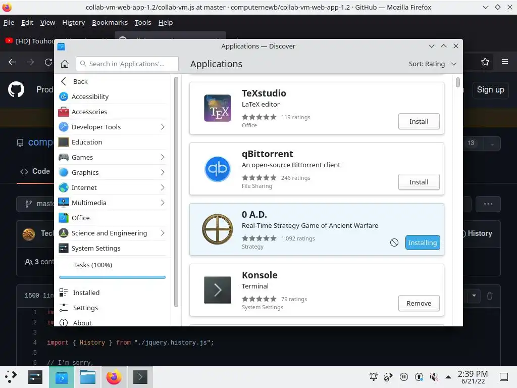Show hidden system tray icons
Viewport: 517px width, 388px height.
point(448,377)
